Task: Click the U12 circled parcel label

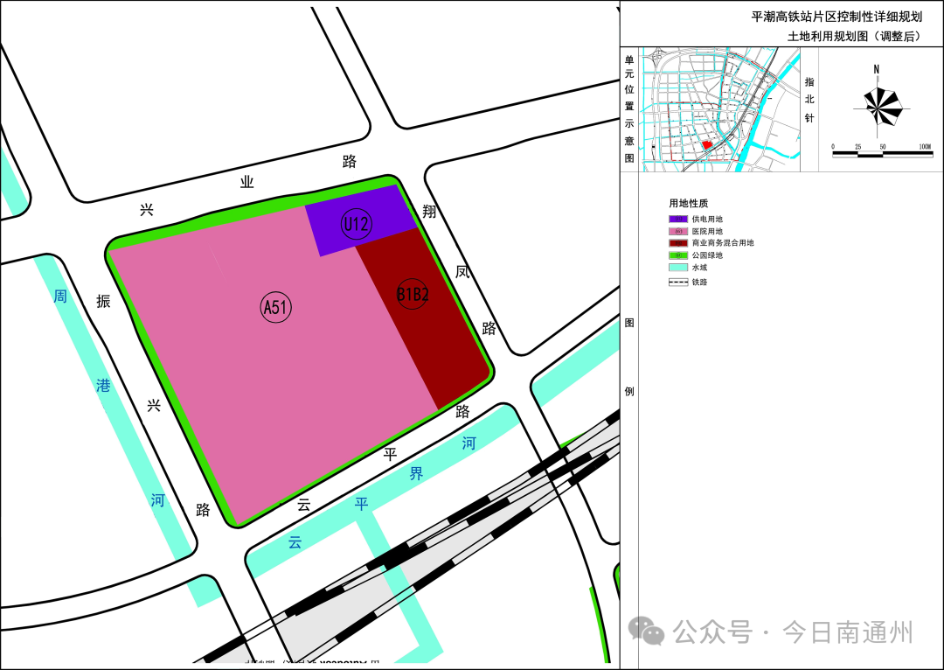Action: tap(357, 224)
